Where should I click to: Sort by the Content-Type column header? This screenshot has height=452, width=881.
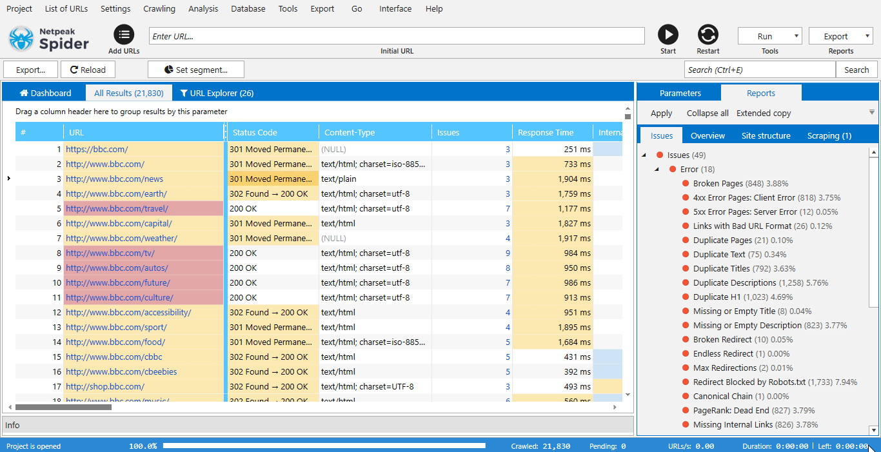click(x=375, y=132)
